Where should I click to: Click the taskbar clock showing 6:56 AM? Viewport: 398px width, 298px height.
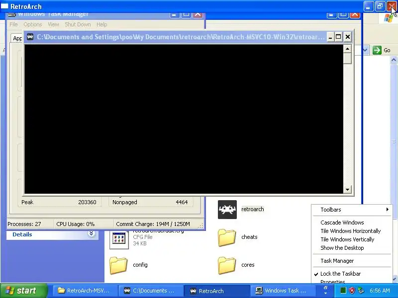[380, 291]
